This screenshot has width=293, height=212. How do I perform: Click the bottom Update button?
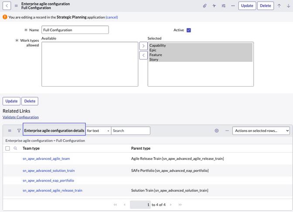11,101
